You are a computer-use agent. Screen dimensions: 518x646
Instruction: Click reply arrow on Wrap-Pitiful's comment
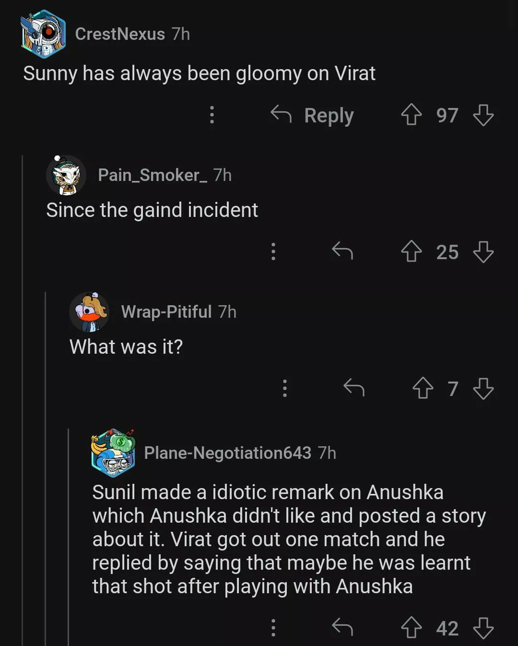click(354, 388)
